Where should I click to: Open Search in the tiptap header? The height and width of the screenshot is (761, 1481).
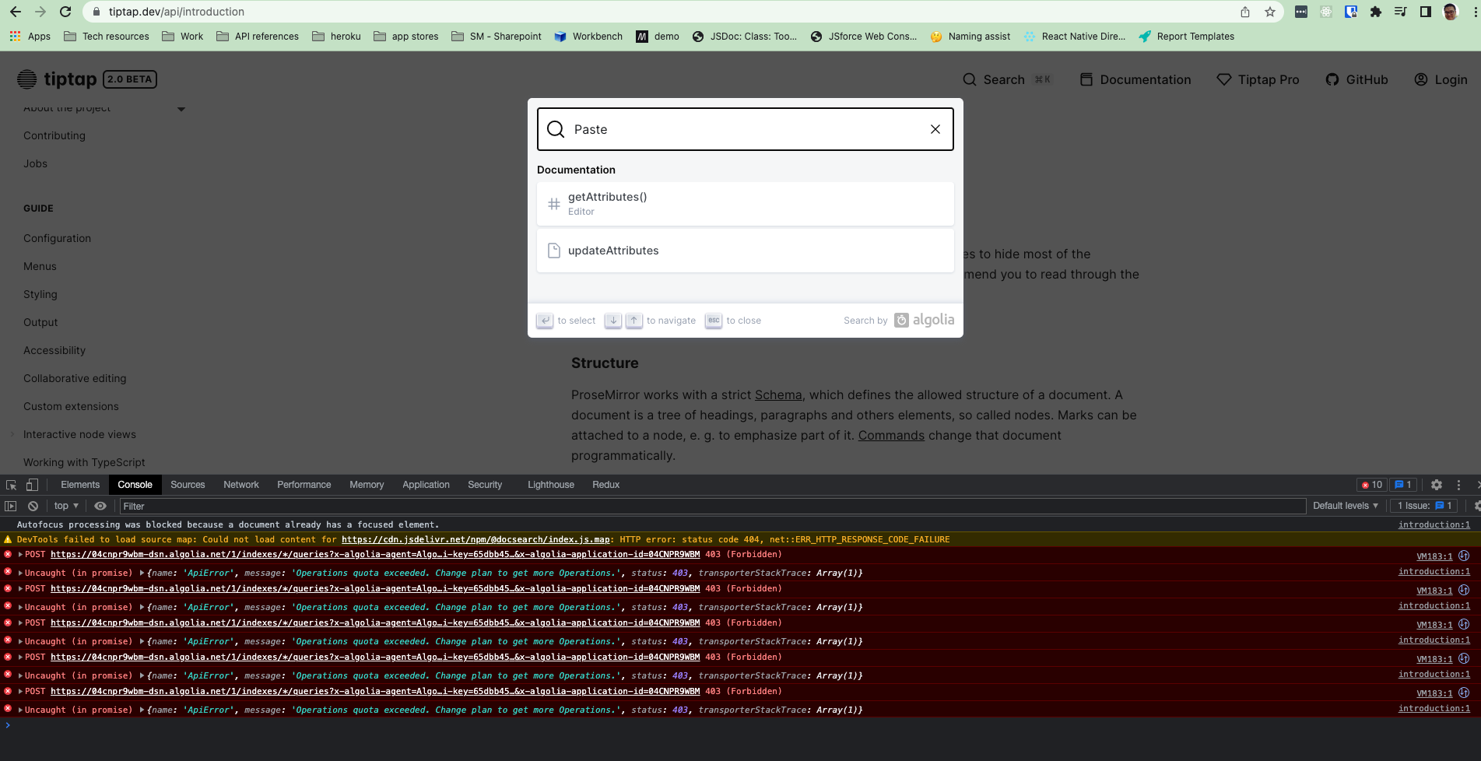(x=1007, y=79)
